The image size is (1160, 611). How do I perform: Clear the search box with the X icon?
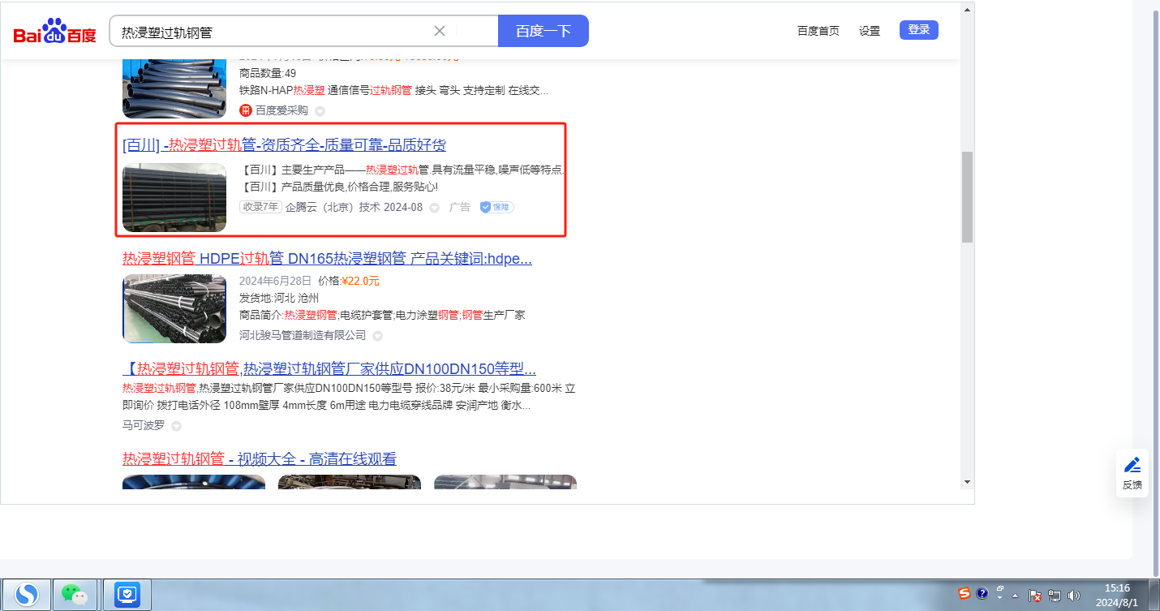pos(440,31)
